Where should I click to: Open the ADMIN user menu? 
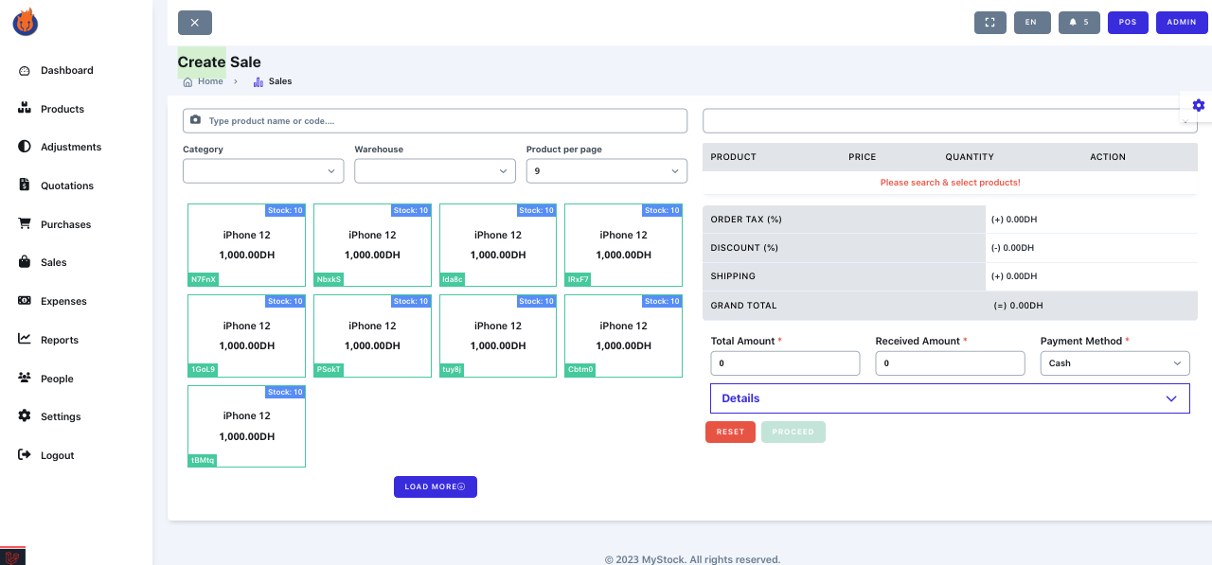tap(1182, 22)
